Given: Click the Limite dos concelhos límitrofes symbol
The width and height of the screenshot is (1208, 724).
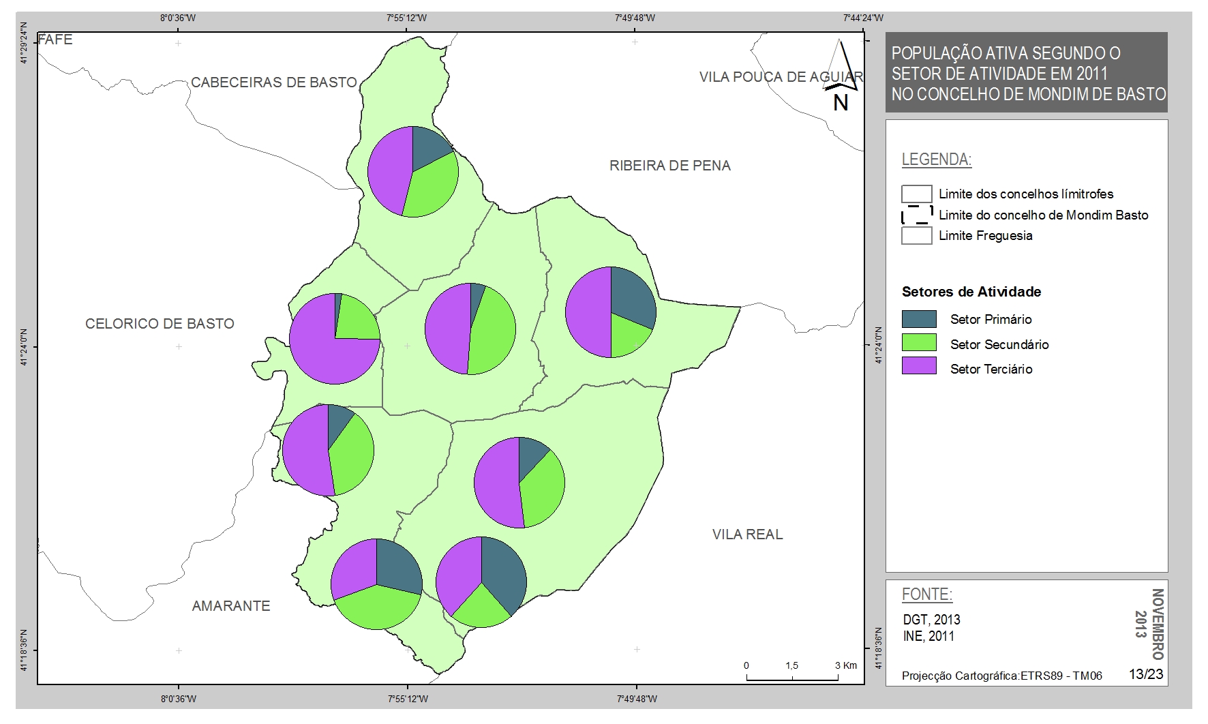Looking at the screenshot, I should coord(916,194).
